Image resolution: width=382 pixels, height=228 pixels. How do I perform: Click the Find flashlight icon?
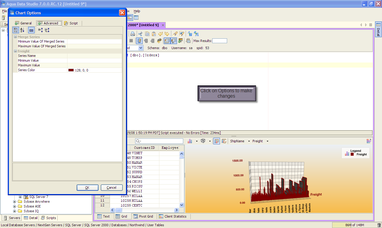[x=175, y=34]
